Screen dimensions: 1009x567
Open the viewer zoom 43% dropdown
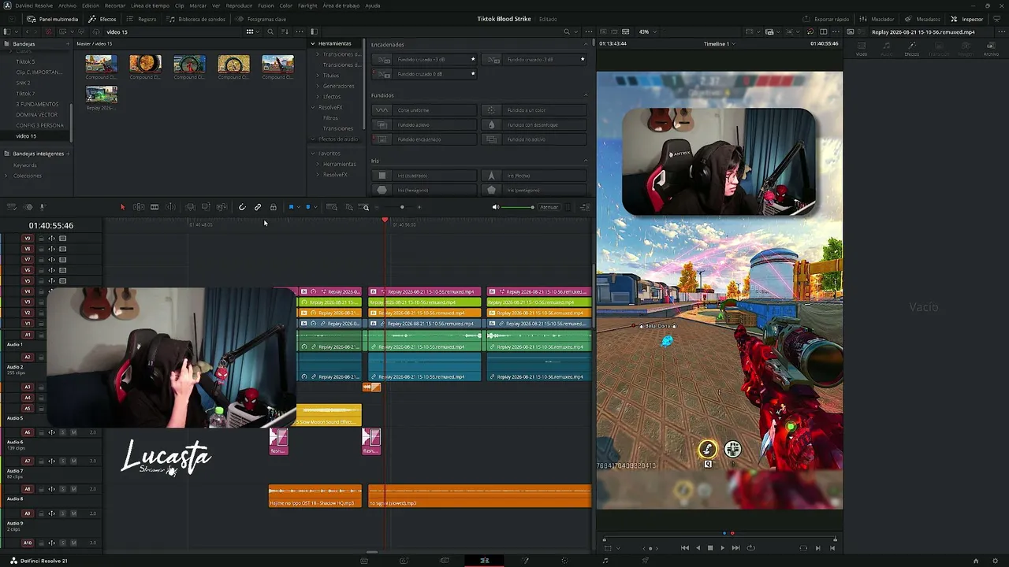(646, 31)
